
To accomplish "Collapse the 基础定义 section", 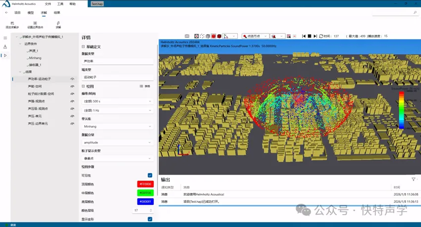I will click(83, 46).
